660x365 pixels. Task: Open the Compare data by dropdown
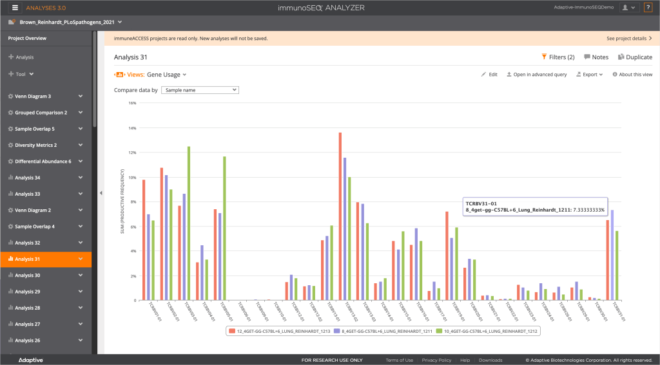pos(200,90)
